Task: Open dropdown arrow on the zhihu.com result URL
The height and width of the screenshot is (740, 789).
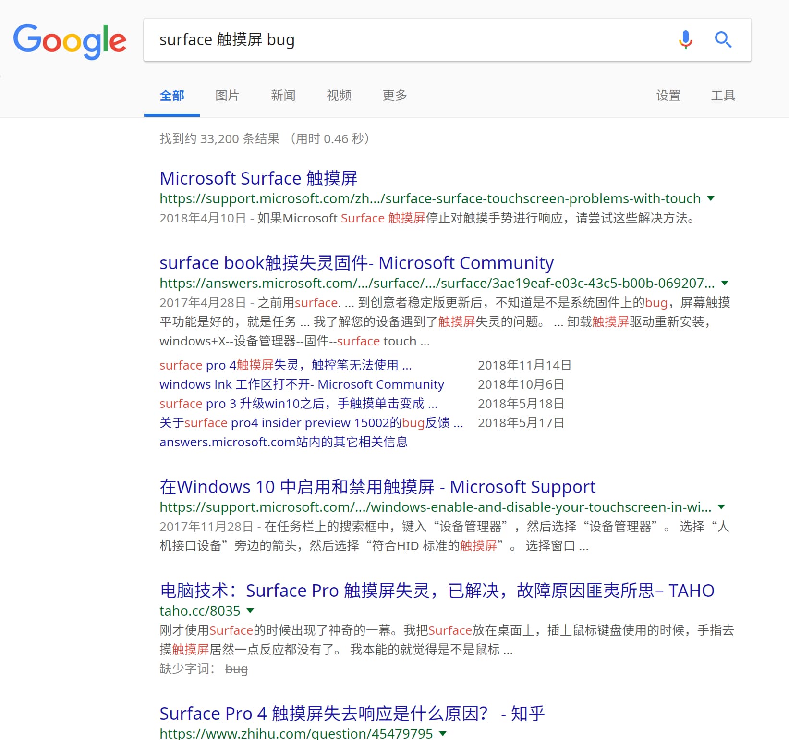Action: [442, 734]
